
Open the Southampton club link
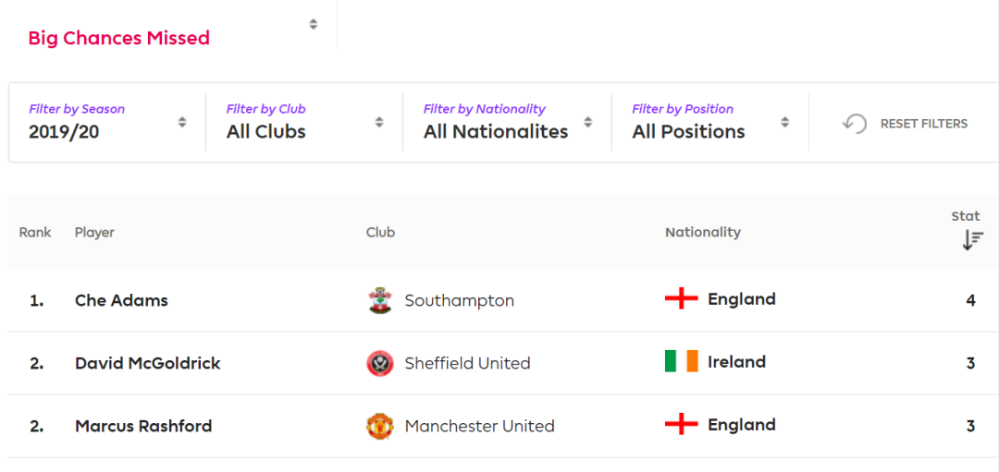tap(460, 300)
